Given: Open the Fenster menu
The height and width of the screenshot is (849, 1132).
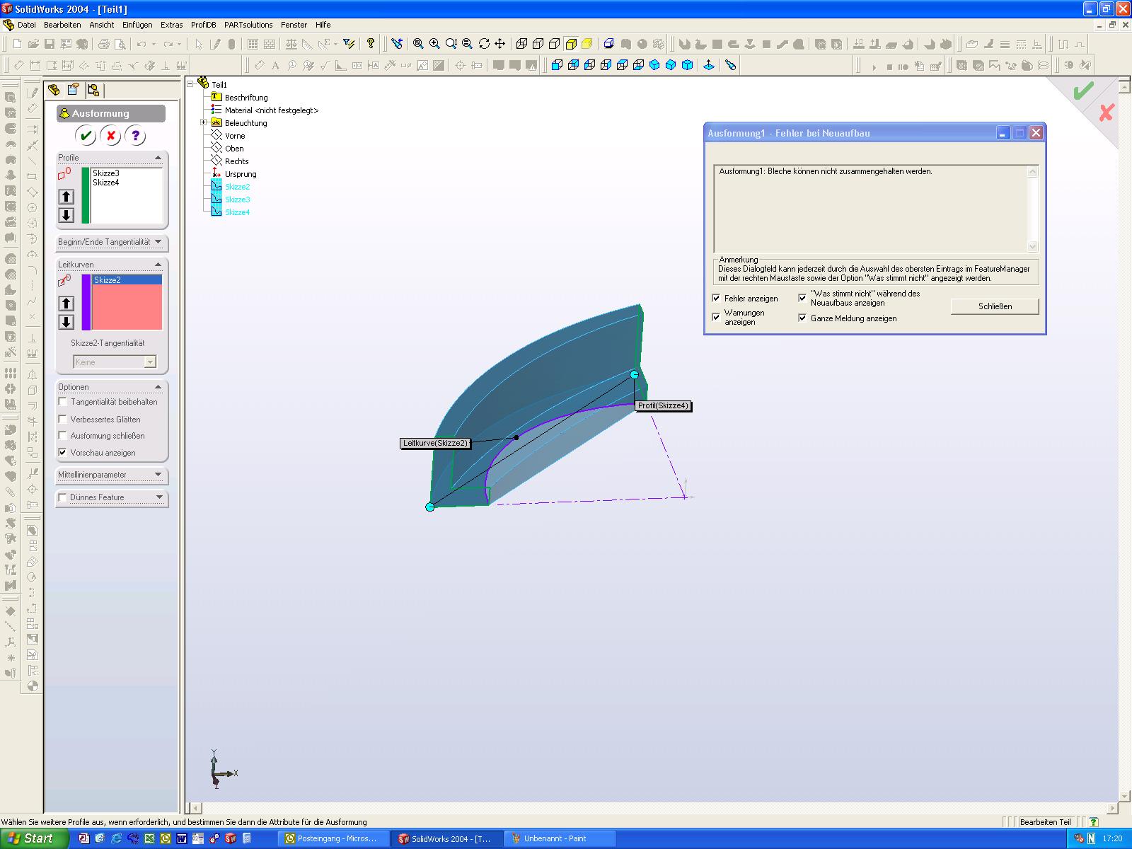Looking at the screenshot, I should [x=294, y=25].
